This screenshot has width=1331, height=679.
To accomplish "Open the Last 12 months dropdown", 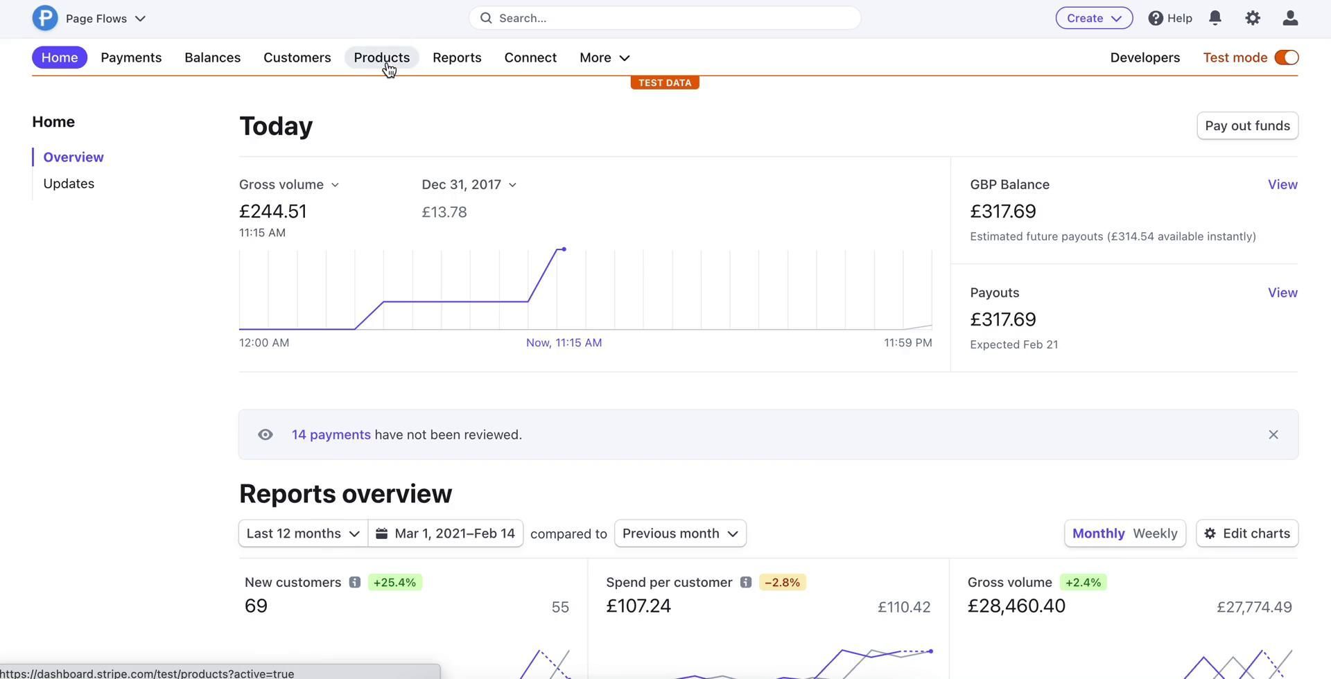I will pyautogui.click(x=303, y=533).
